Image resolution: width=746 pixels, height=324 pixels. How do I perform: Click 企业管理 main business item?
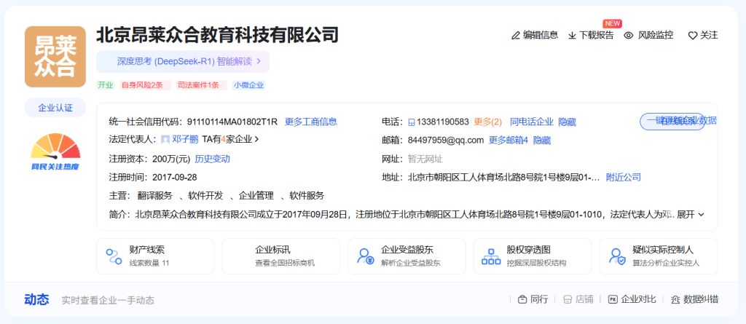(256, 196)
